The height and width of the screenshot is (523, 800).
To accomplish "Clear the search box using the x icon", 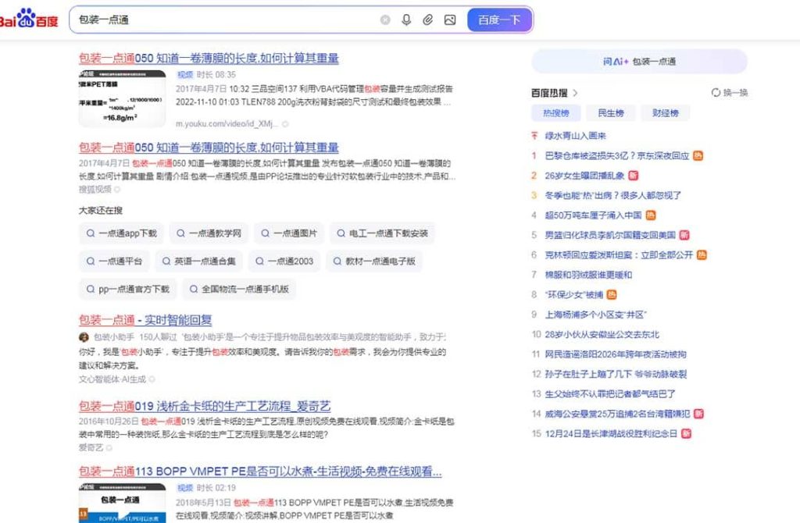I will tap(384, 20).
